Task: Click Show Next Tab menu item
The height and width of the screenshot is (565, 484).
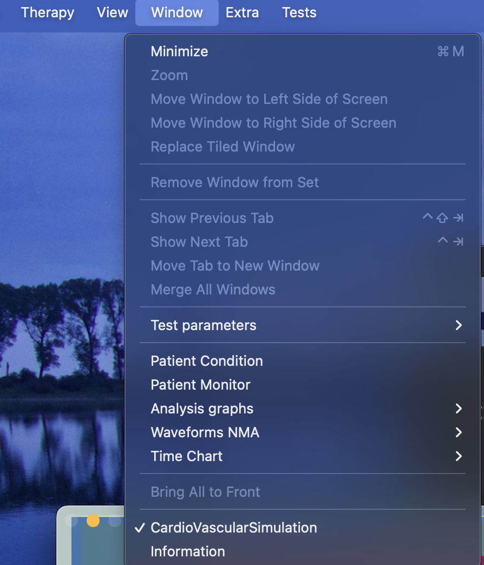Action: pyautogui.click(x=199, y=242)
